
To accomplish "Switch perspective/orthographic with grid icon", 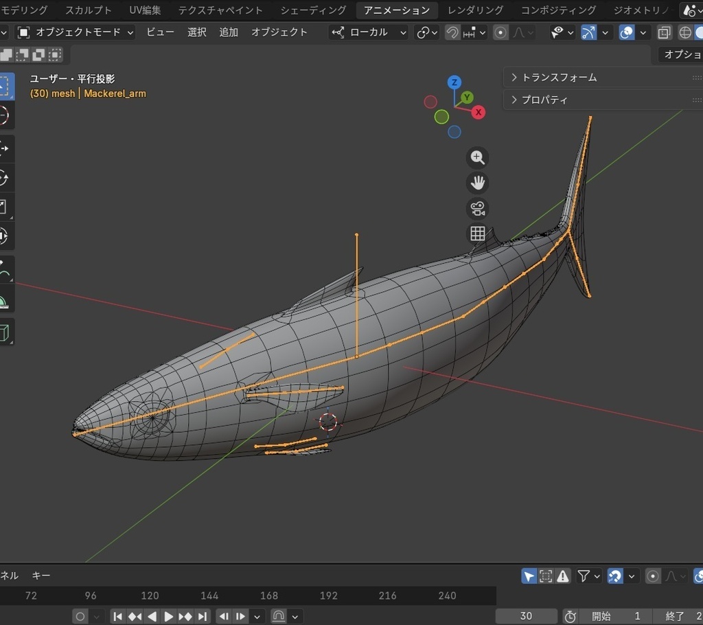I will click(478, 234).
